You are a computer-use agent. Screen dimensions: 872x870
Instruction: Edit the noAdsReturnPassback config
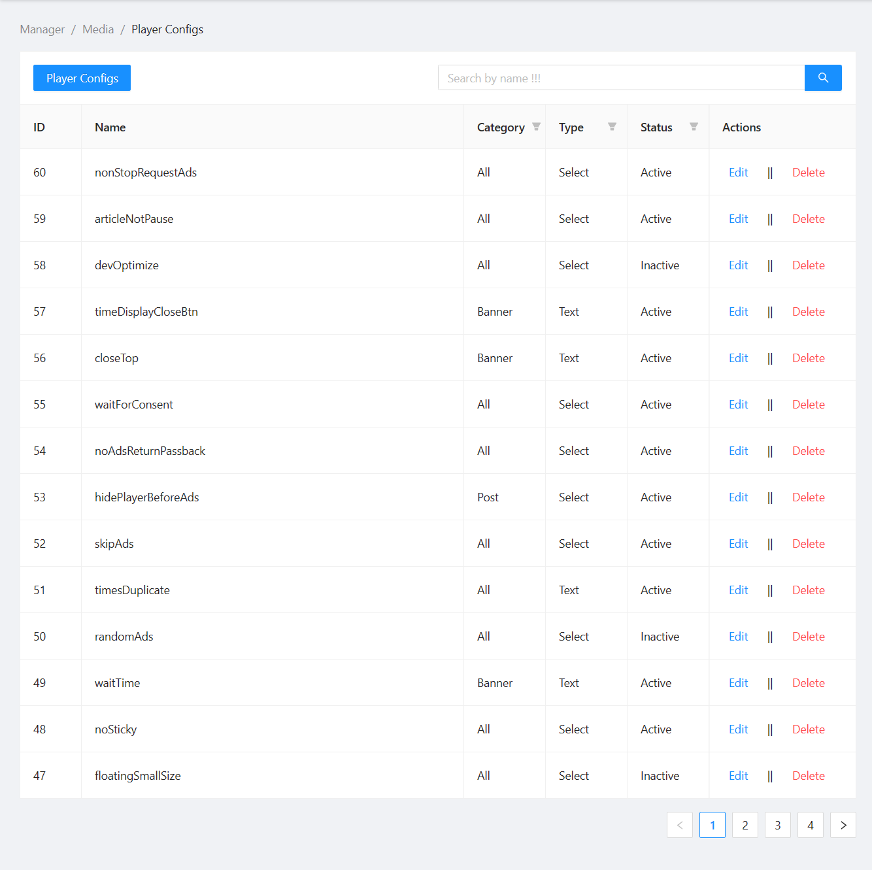point(739,451)
